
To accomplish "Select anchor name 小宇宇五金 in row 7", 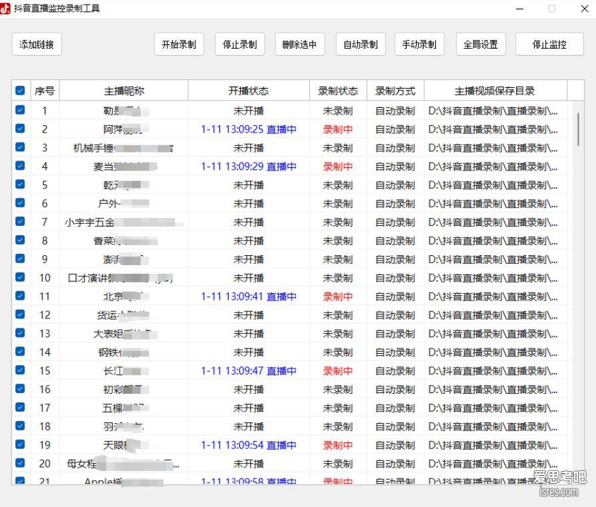I will coord(89,223).
